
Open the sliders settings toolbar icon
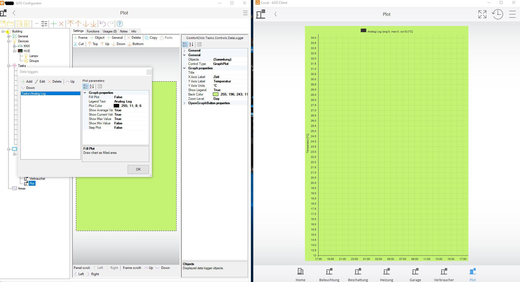click(x=44, y=24)
